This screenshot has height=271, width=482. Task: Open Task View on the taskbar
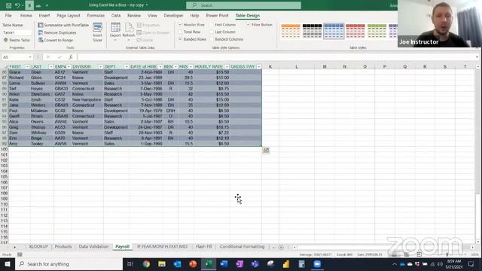click(130, 264)
